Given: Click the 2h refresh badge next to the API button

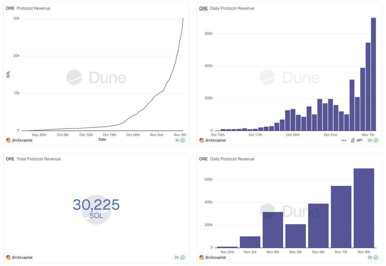Looking at the screenshot, I should pos(373,140).
